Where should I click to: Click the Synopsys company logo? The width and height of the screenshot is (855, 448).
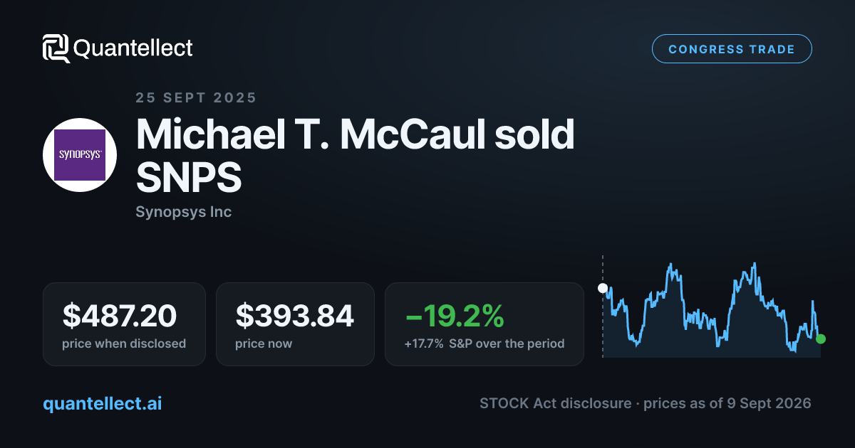tap(80, 155)
